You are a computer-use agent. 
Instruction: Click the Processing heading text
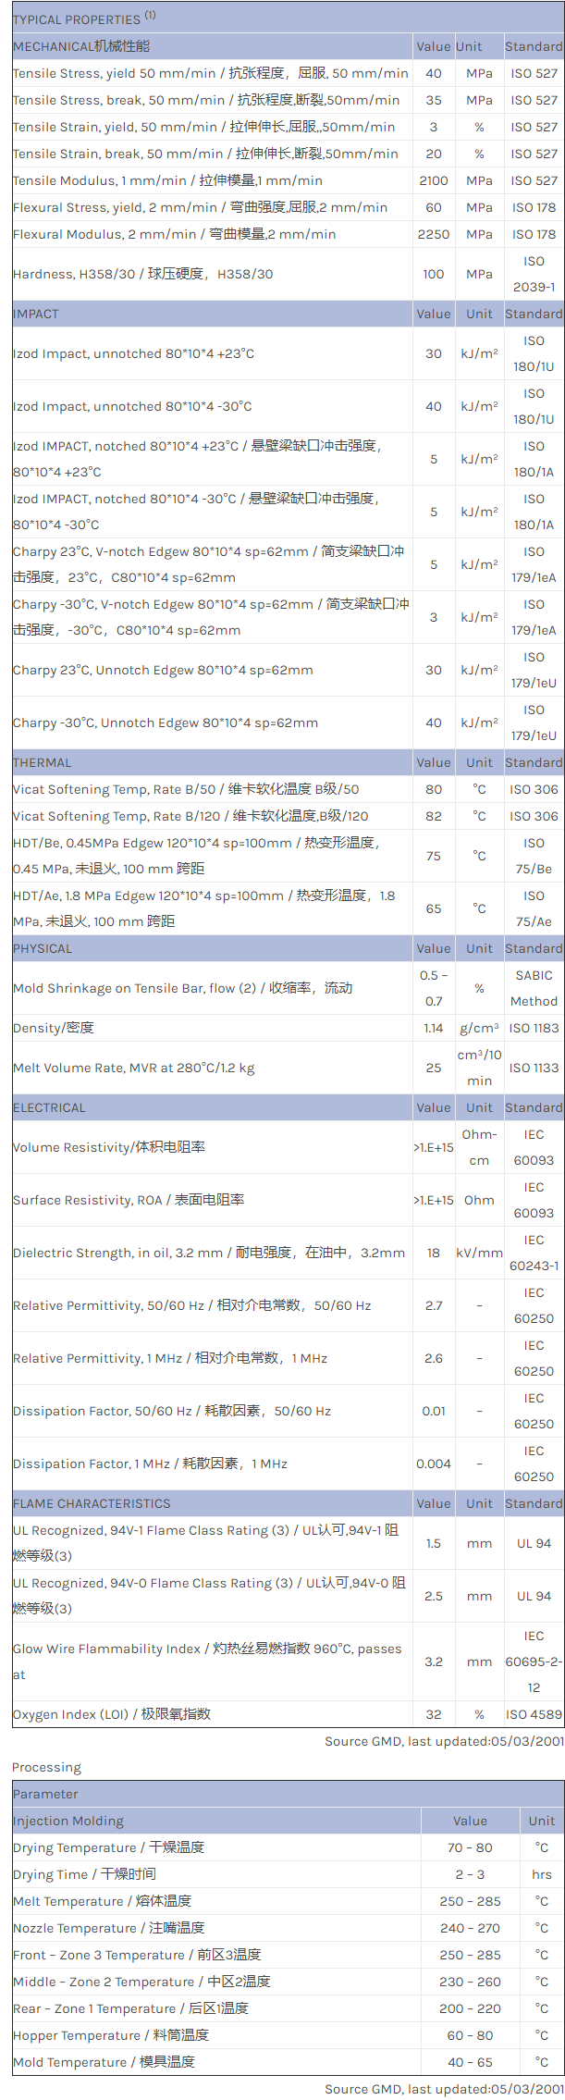pyautogui.click(x=46, y=1767)
